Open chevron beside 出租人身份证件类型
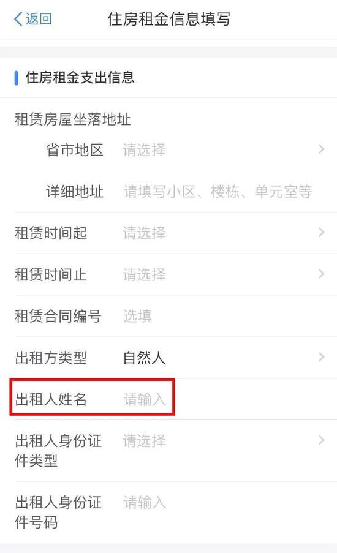Viewport: 337px width, 553px height. (x=321, y=440)
